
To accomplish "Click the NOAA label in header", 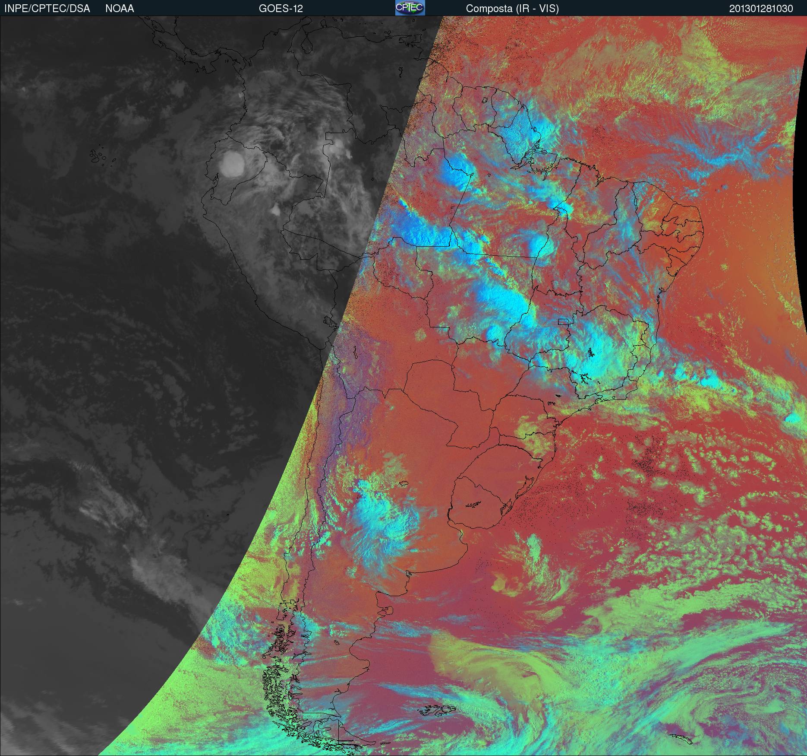I will (x=120, y=9).
